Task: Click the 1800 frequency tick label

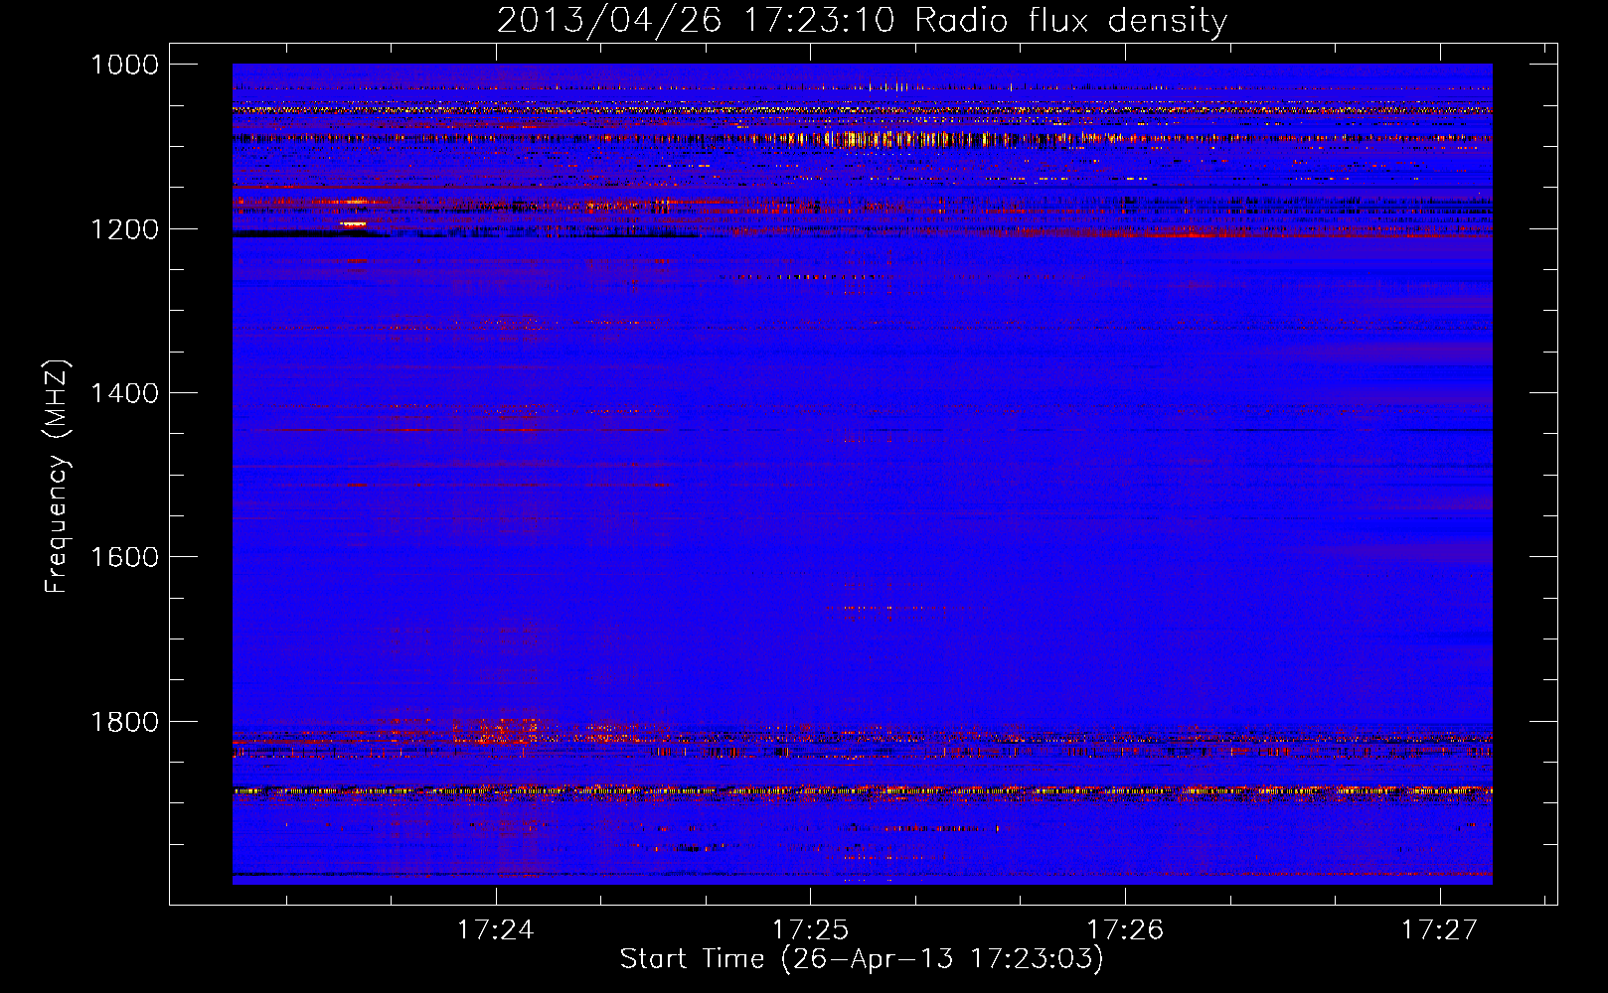Action: [x=124, y=722]
